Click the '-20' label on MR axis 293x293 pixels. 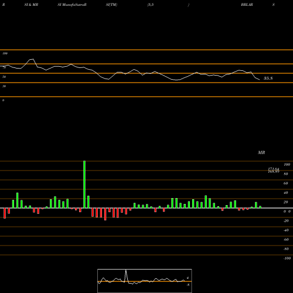pyautogui.click(x=286, y=221)
